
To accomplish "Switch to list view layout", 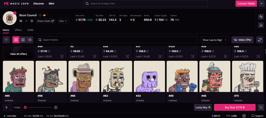I will pos(30,40).
